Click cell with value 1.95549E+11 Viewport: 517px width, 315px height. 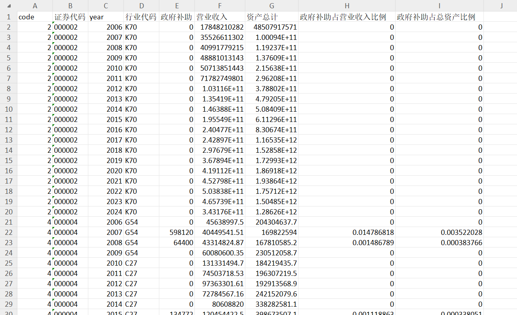[220, 120]
